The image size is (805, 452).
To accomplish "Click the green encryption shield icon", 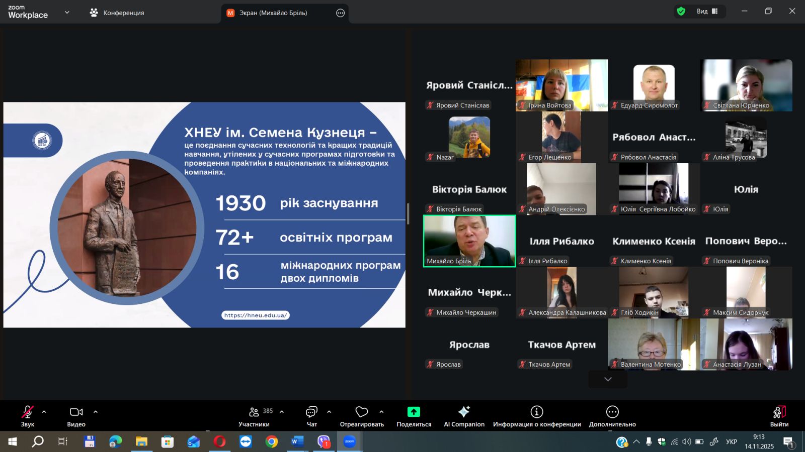I will tap(681, 12).
